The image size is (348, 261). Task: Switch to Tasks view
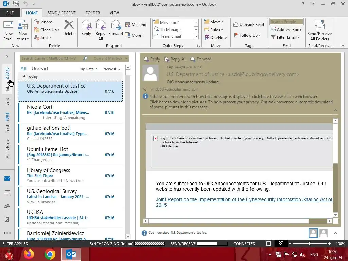point(7,220)
